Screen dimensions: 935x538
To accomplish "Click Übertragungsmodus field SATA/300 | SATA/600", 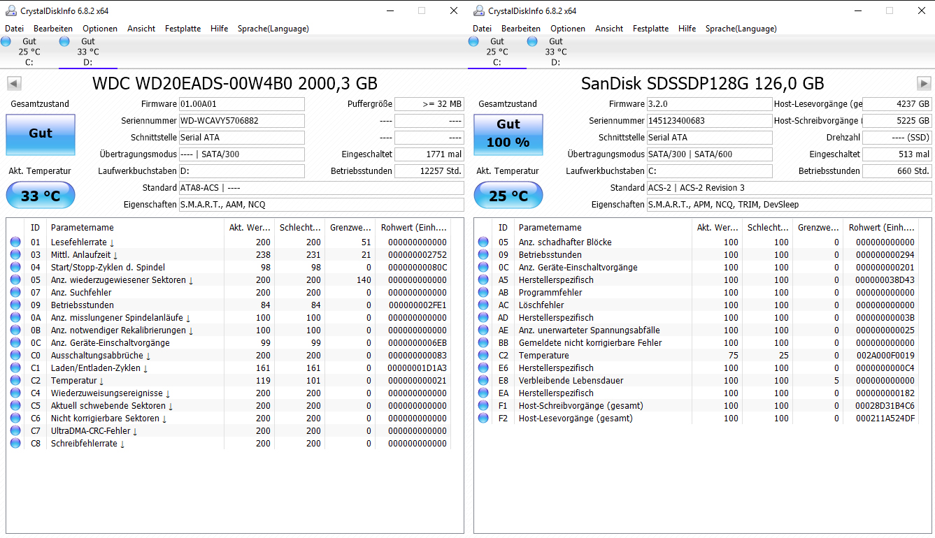I will point(709,154).
